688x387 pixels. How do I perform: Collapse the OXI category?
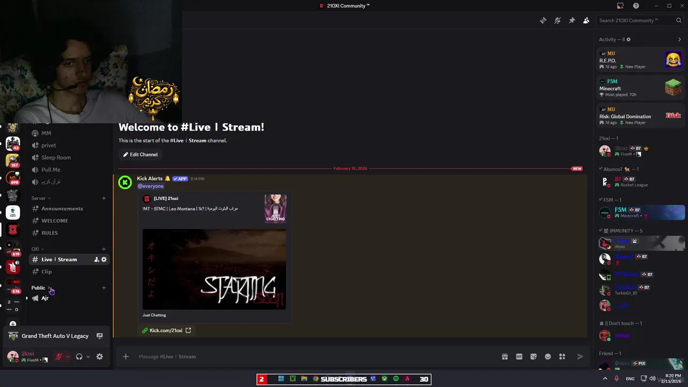(38, 249)
